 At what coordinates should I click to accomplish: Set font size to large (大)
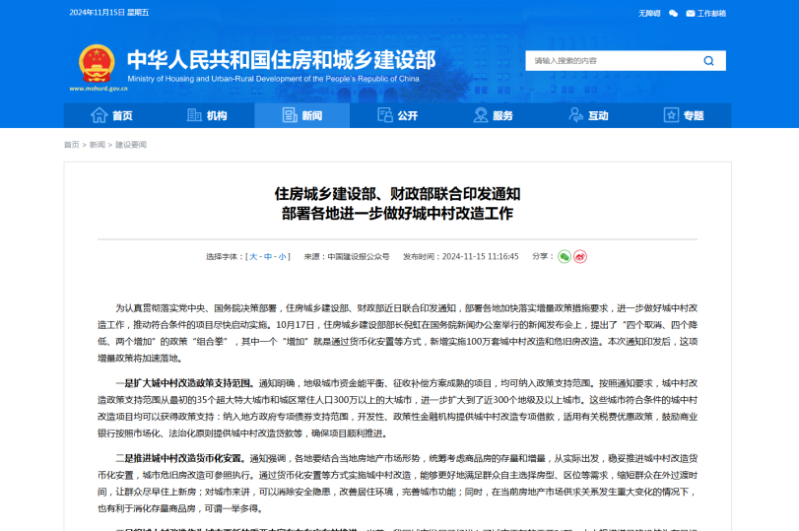253,256
